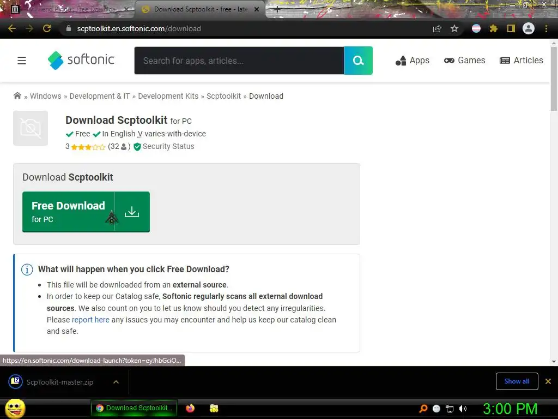The width and height of the screenshot is (558, 419).
Task: Open the Development & IT breadcrumb
Action: (100, 96)
